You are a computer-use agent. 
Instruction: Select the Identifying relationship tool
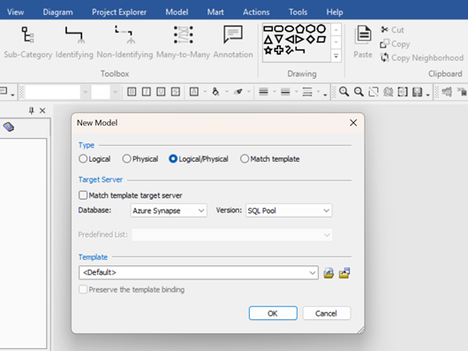[74, 42]
